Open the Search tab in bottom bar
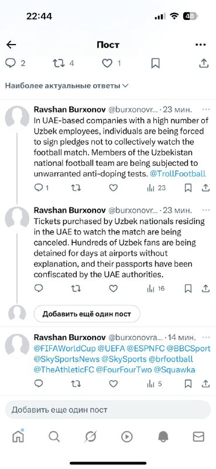 coord(54,437)
